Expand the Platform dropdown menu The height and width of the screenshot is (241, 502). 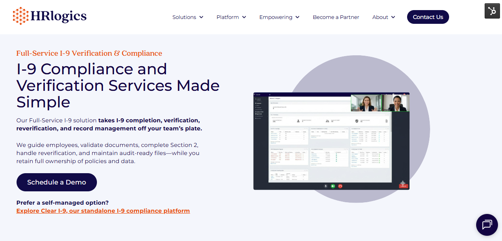coord(231,17)
